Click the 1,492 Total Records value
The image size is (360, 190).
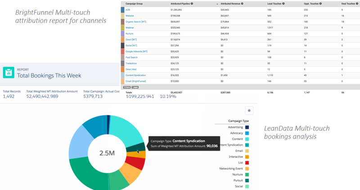point(9,96)
